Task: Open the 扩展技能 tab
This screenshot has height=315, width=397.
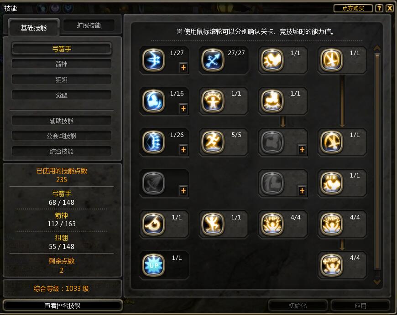Action: (x=89, y=25)
